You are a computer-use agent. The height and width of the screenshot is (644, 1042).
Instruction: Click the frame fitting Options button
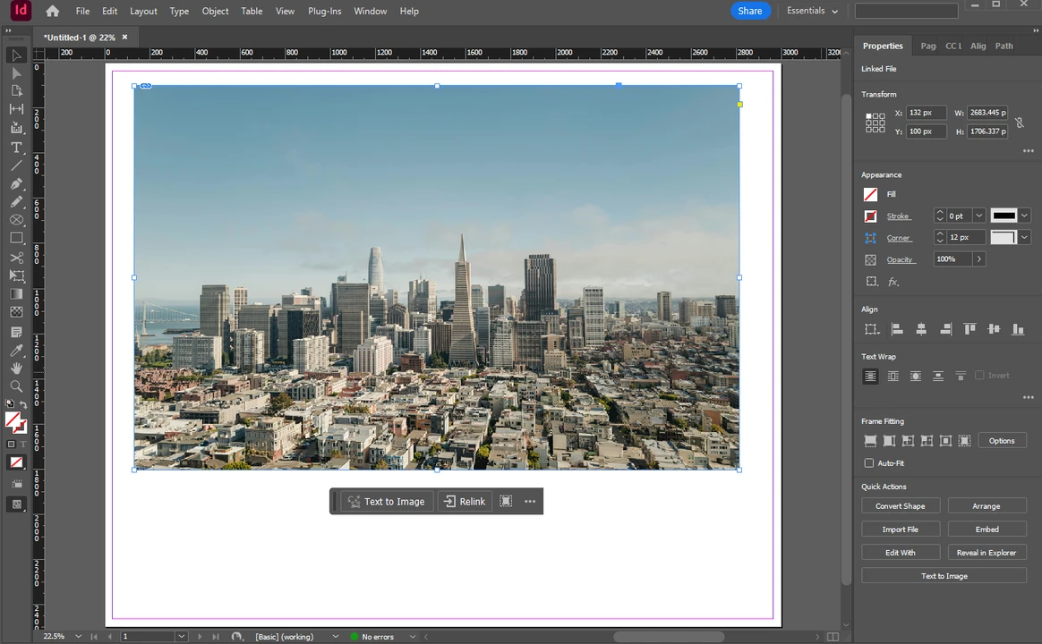[1002, 441]
